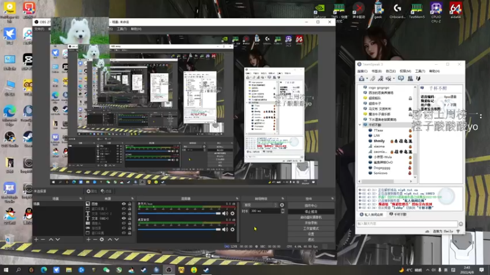This screenshot has width=490, height=275.
Task: Pop out the Audio Mixer dock panel icon
Action: [237, 199]
